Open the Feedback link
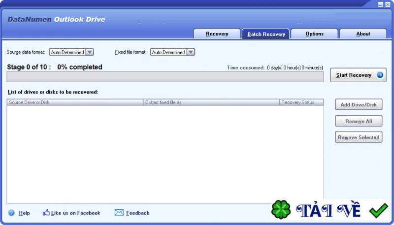Image resolution: width=394 pixels, height=225 pixels. (138, 213)
